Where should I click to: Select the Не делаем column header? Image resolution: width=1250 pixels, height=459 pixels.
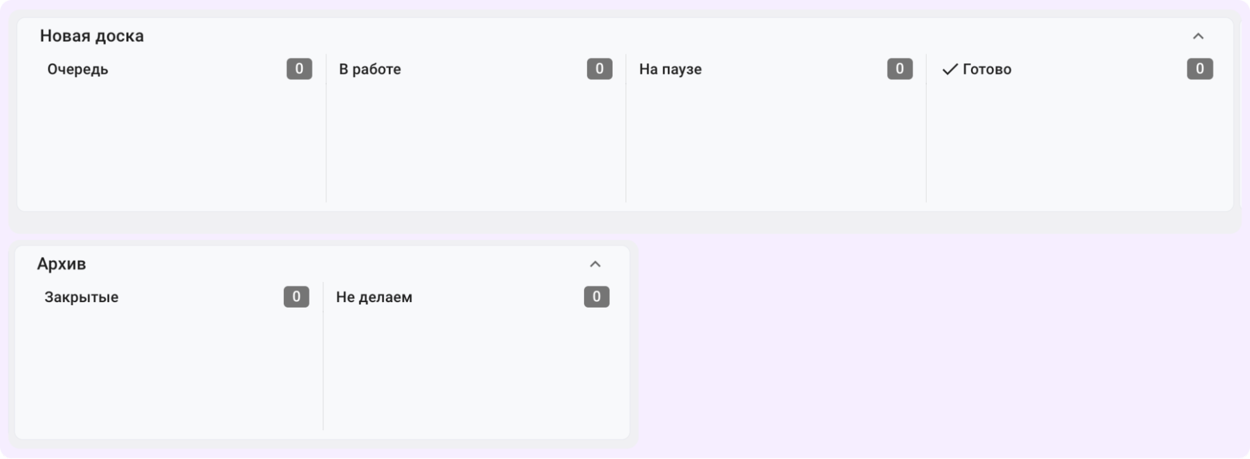(x=374, y=297)
